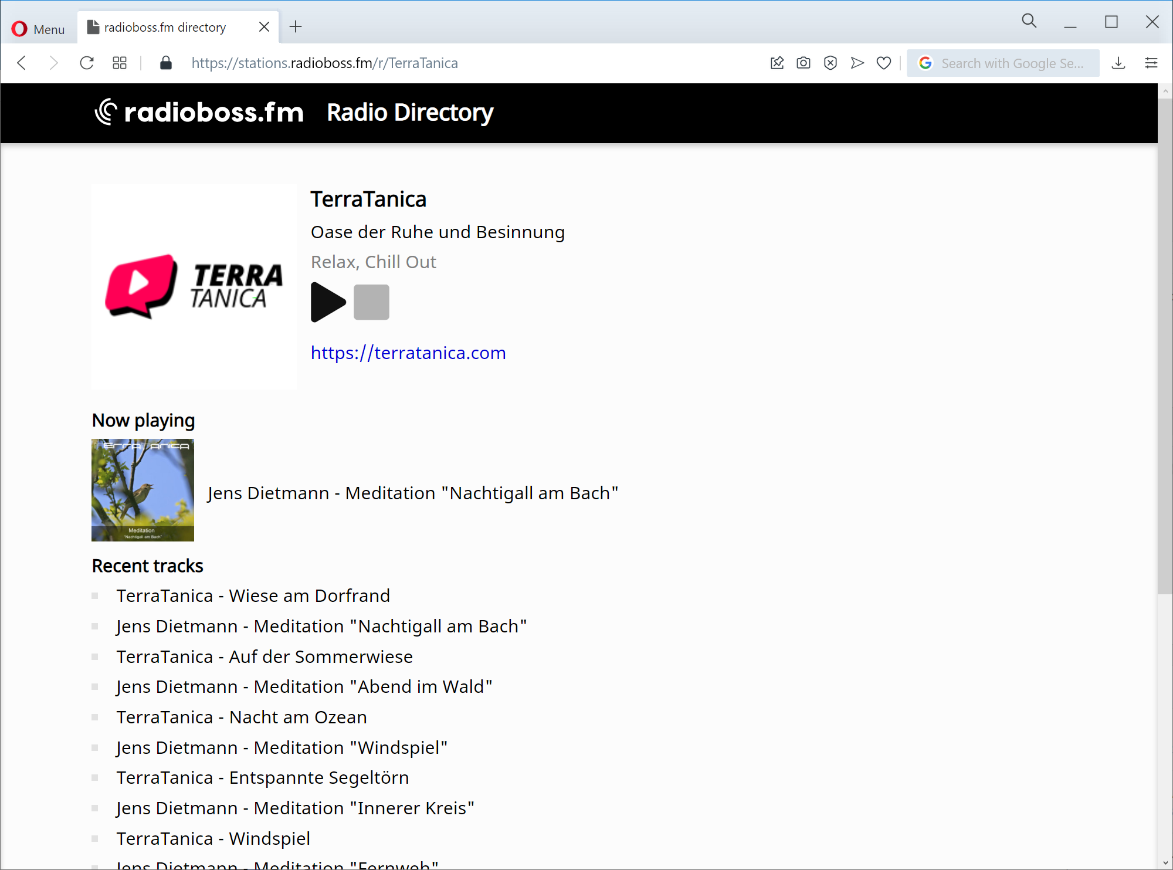Close the Opera browser window
Image resolution: width=1173 pixels, height=870 pixels.
[x=1152, y=22]
